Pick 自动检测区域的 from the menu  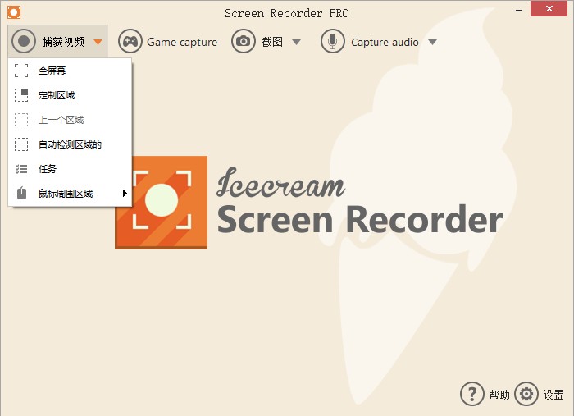(x=70, y=144)
